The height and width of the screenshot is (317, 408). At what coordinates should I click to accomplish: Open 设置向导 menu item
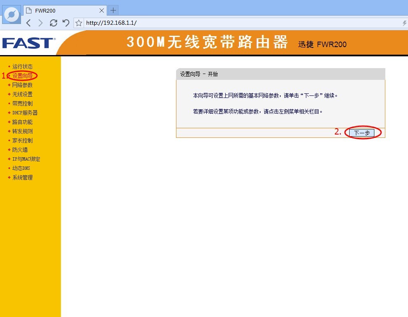(x=22, y=76)
